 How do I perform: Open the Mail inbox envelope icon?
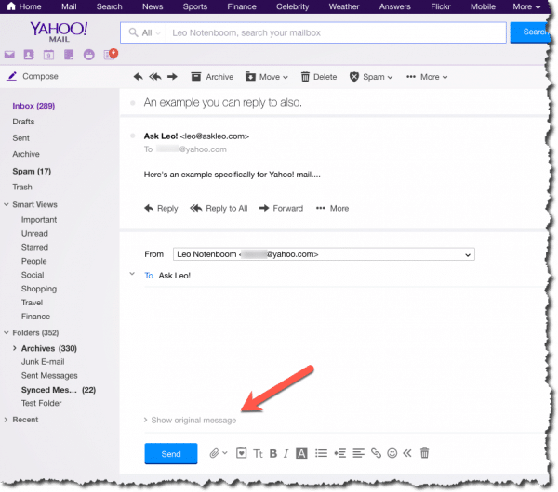pos(9,55)
